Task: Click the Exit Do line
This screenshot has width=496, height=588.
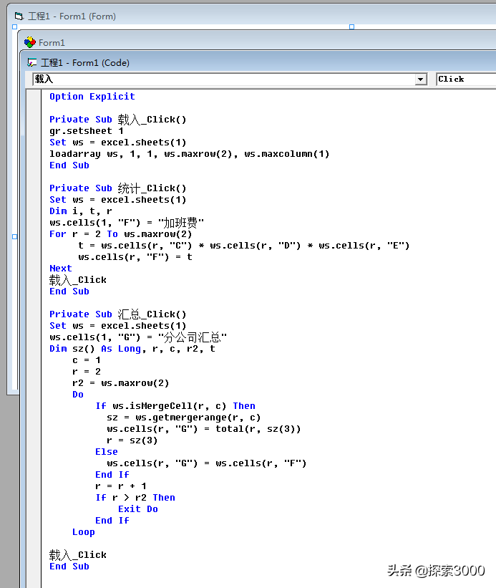Action: click(x=138, y=509)
